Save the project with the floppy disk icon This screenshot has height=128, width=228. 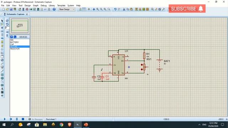(11, 9)
